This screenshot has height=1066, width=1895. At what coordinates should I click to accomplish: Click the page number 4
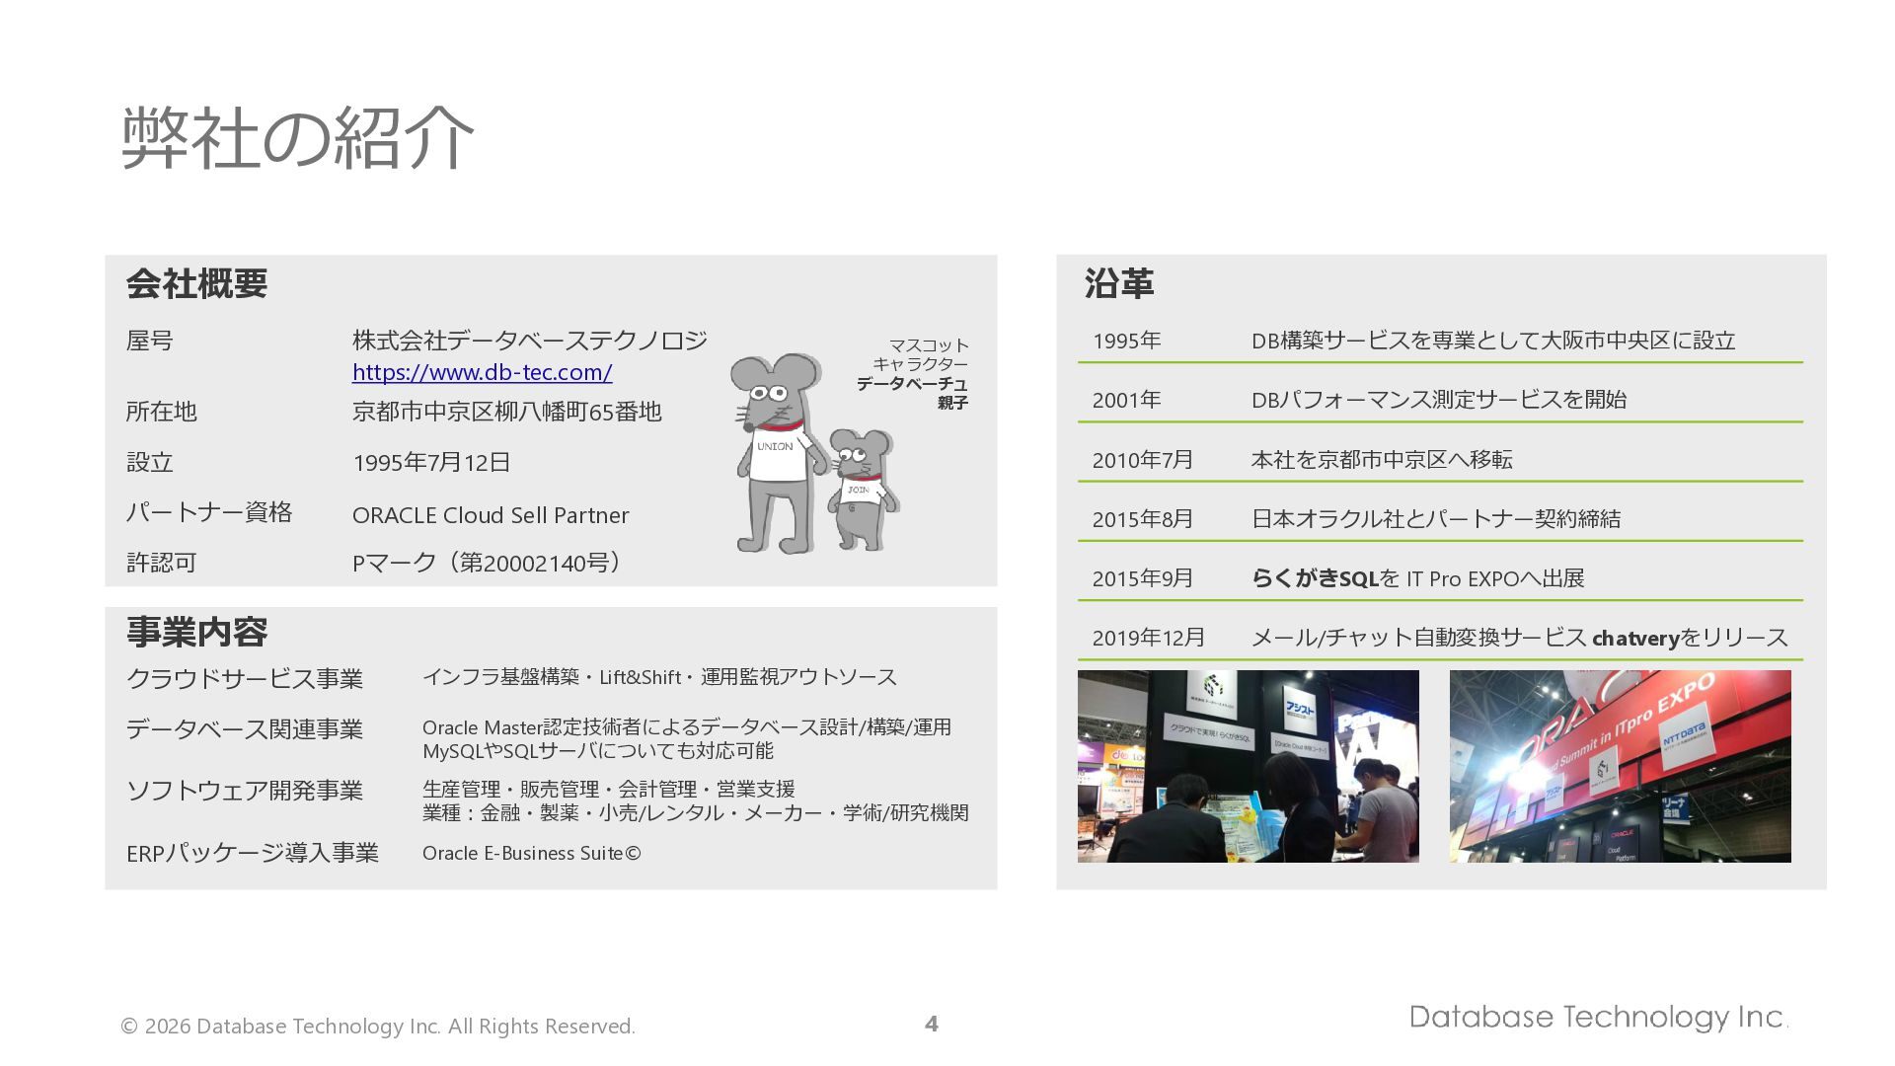click(931, 1025)
